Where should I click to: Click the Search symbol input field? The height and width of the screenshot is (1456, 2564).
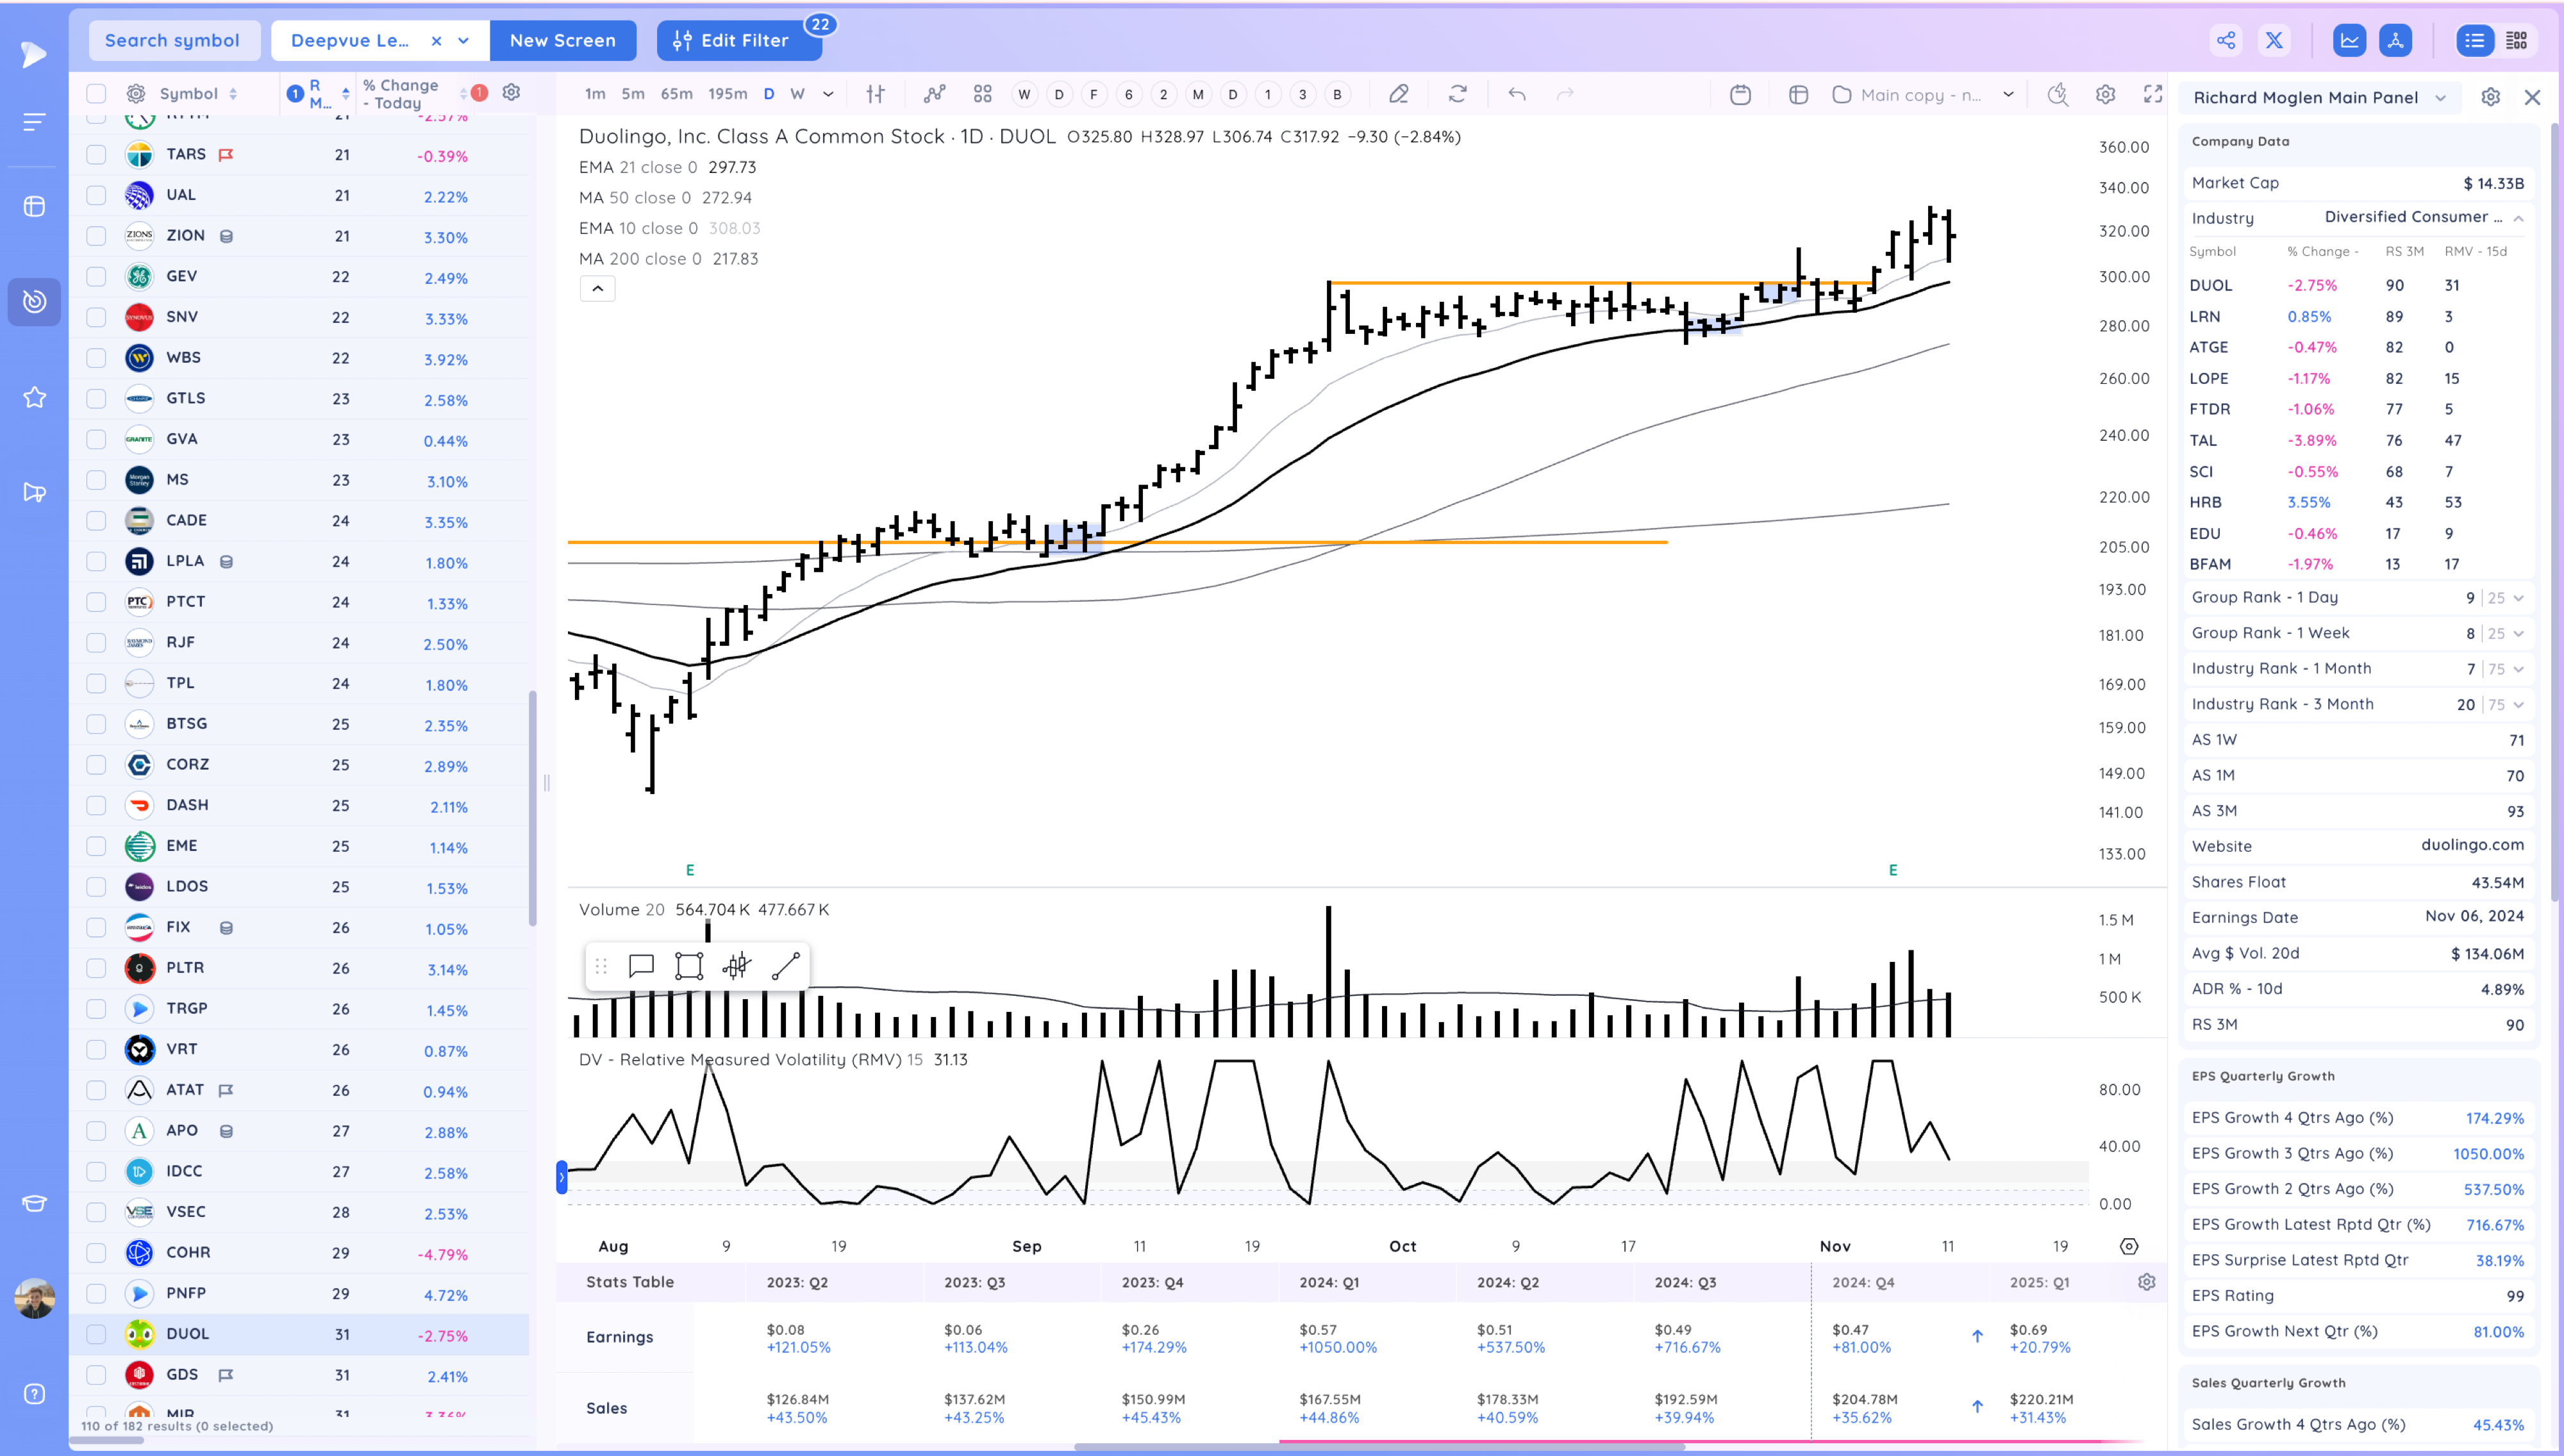click(173, 40)
